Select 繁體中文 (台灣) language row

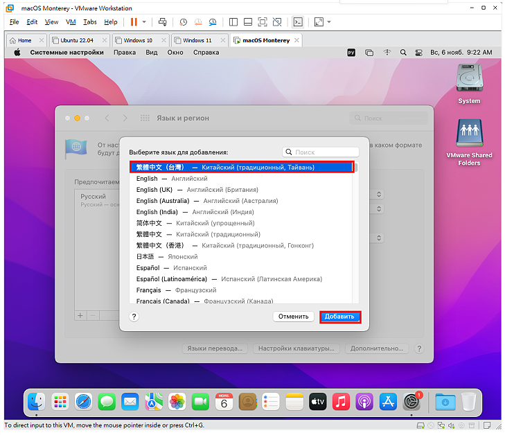click(242, 167)
